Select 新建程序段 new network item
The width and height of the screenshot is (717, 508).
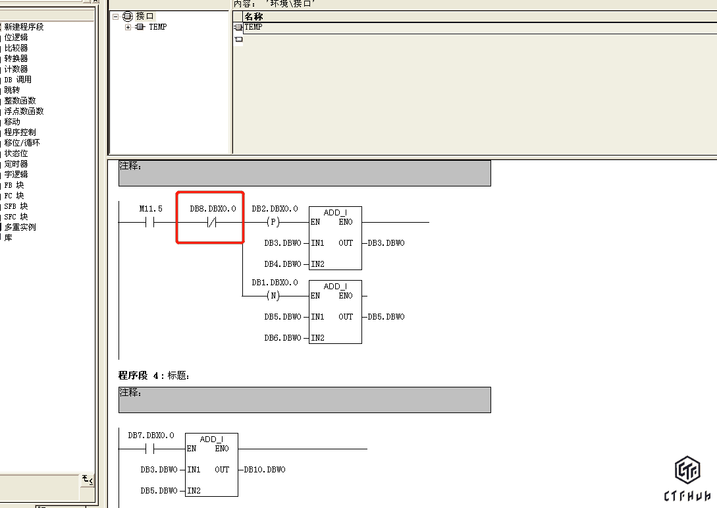point(24,27)
